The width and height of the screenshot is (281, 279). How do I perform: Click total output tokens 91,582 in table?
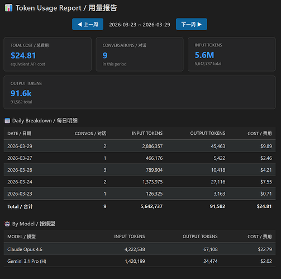click(217, 206)
